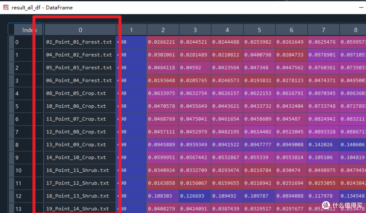Click column header 6
This screenshot has width=366, height=213.
291,30
